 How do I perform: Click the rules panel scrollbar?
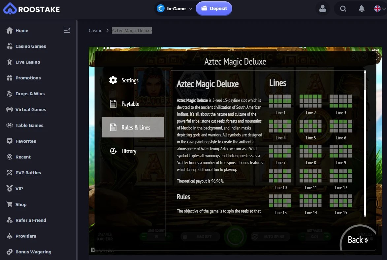(365, 81)
